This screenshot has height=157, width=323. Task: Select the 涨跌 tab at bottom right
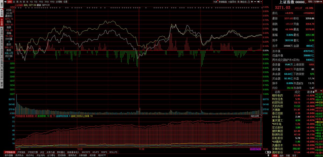[275, 155]
